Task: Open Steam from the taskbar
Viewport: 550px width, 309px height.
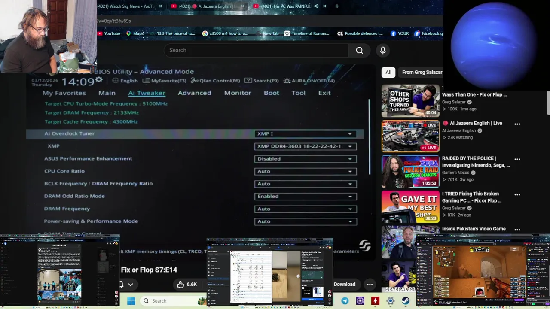Action: coord(405,301)
